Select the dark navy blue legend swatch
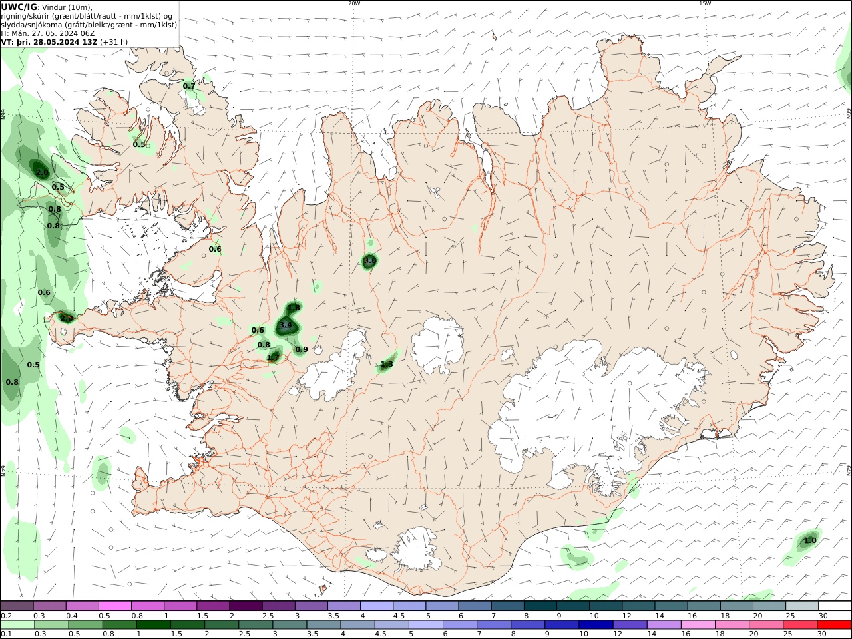 594,625
